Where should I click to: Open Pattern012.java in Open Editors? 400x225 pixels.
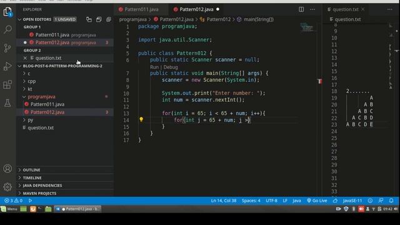tap(65, 42)
